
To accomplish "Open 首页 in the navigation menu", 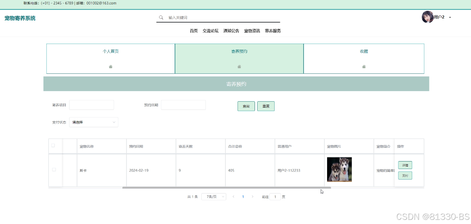I will pos(194,31).
